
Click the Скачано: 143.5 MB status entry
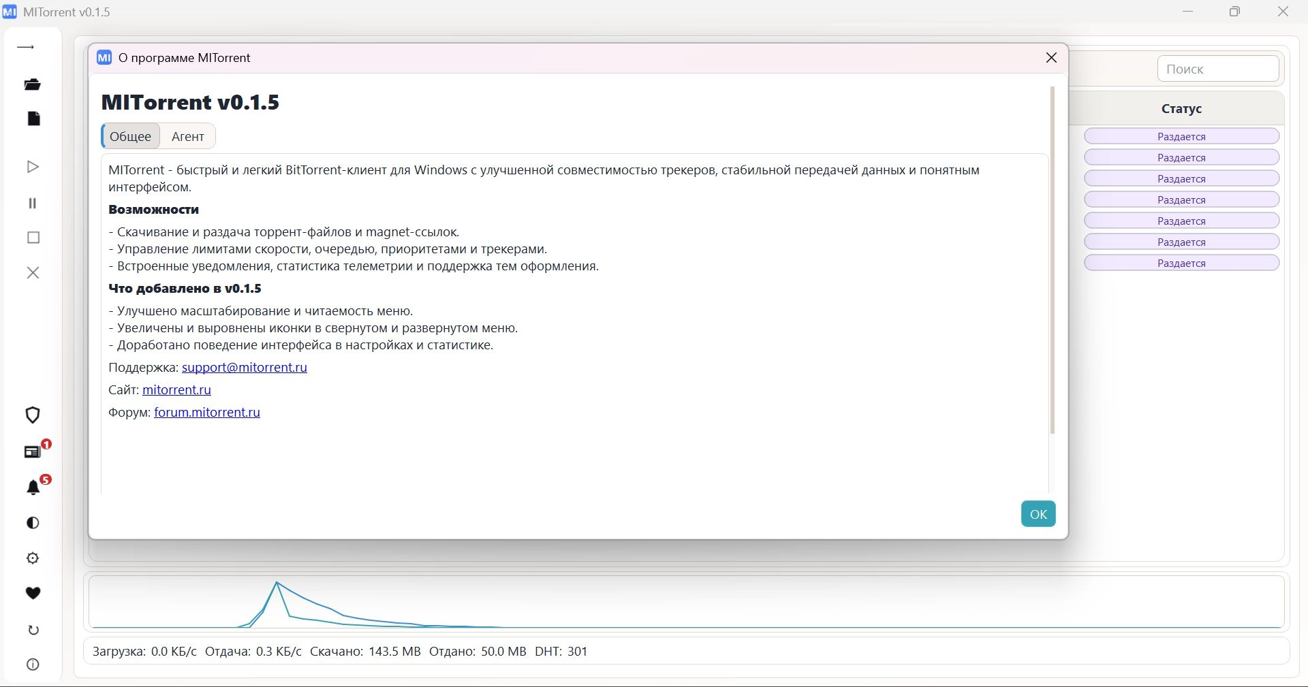point(365,652)
